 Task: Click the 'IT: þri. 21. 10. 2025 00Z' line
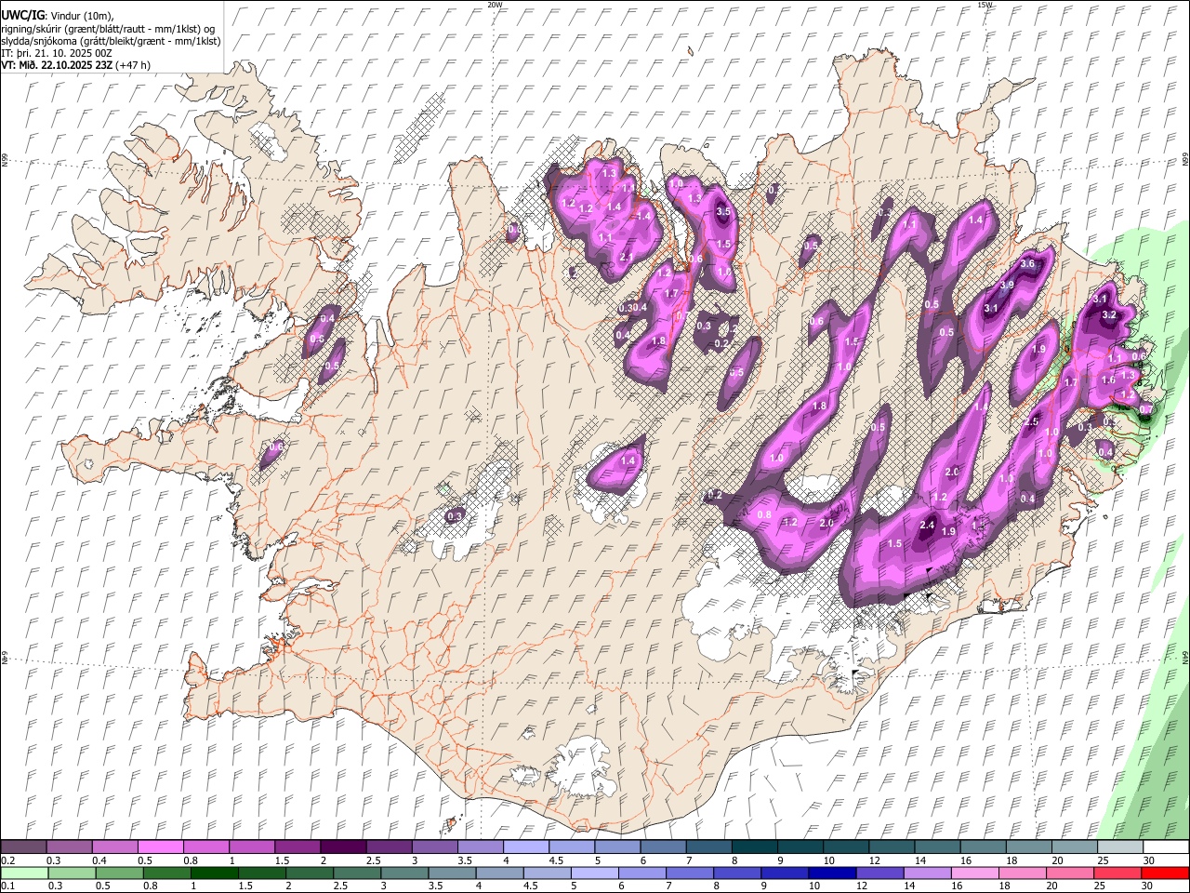[59, 53]
